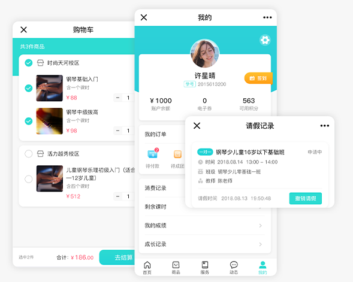The height and width of the screenshot is (282, 353).
Task: Close the 购物车 shopping cart screen
Action: point(23,30)
